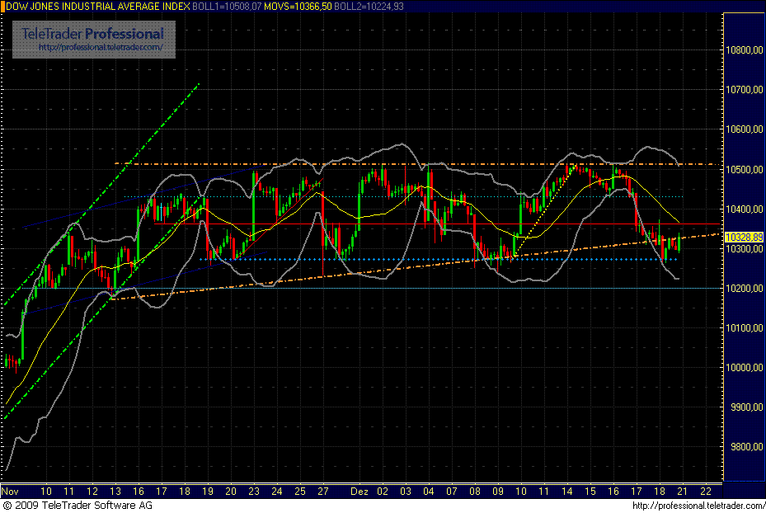Select the DOW JONES INDUSTRIAL AVERAGE INDEX title
The image size is (766, 513).
[x=95, y=6]
